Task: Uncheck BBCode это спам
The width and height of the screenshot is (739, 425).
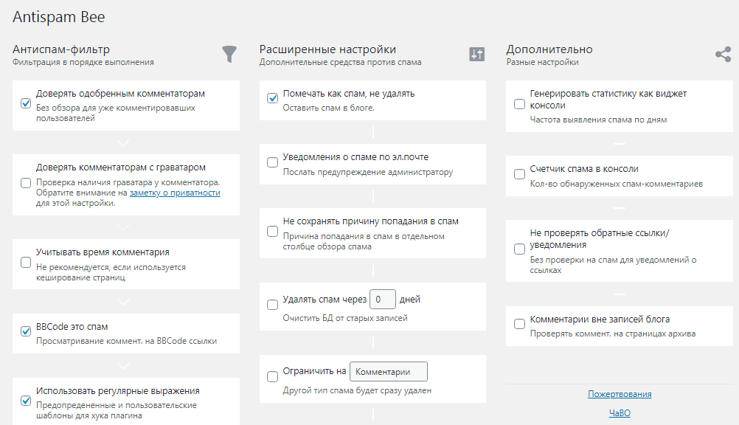Action: [x=26, y=331]
